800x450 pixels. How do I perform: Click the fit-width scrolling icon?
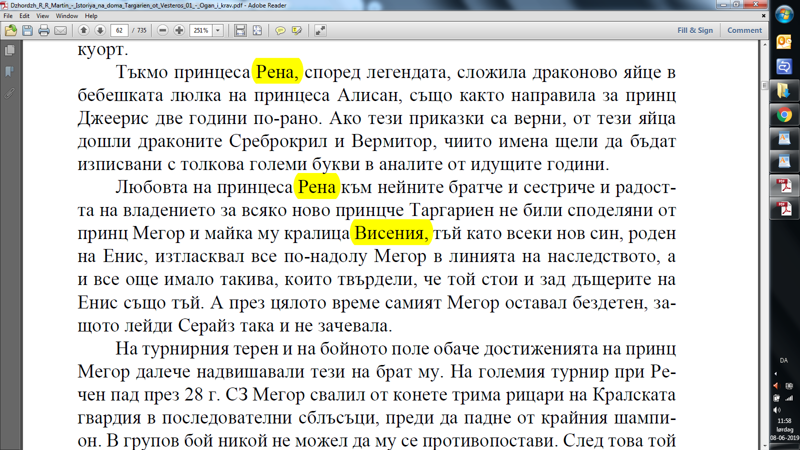pos(240,30)
